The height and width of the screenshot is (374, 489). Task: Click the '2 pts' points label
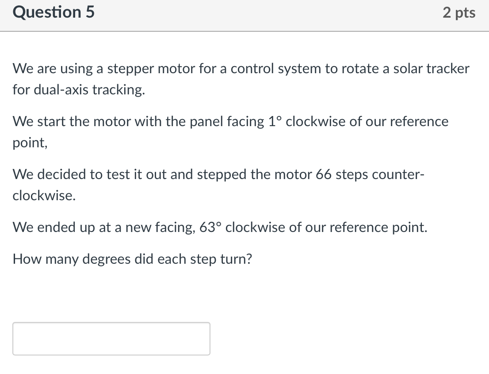pyautogui.click(x=459, y=13)
